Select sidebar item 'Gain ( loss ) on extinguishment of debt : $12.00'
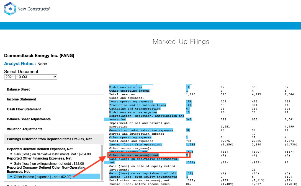The image size is (301, 186). click(x=49, y=164)
